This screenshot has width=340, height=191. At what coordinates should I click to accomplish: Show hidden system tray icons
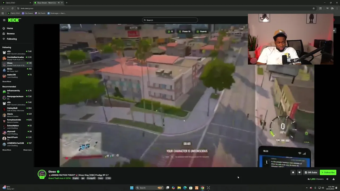[x=307, y=188]
